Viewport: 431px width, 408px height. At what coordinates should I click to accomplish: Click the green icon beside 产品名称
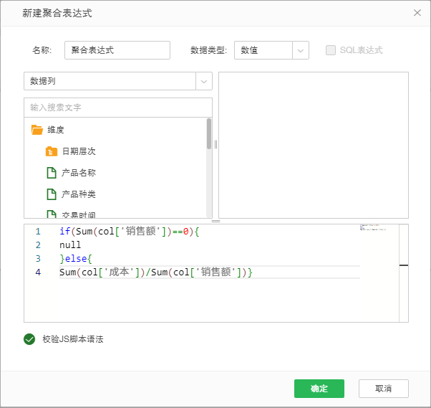pyautogui.click(x=51, y=173)
